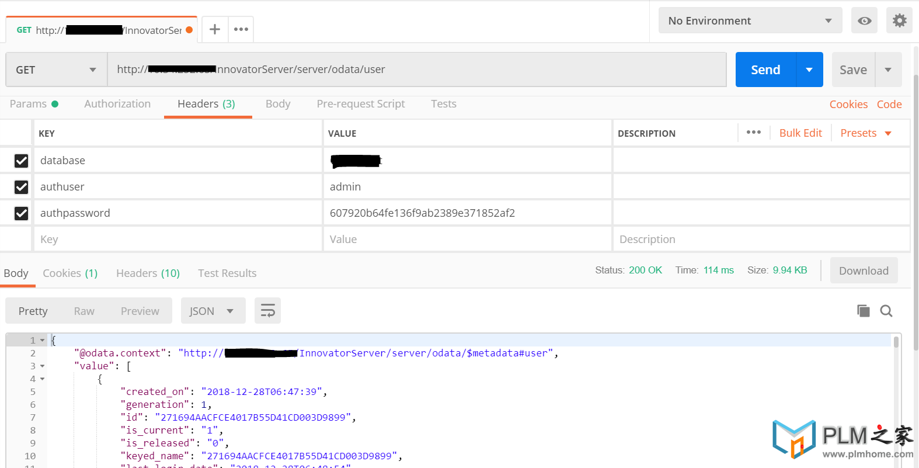Collapse the object on line 4
This screenshot has width=919, height=468.
tap(43, 379)
